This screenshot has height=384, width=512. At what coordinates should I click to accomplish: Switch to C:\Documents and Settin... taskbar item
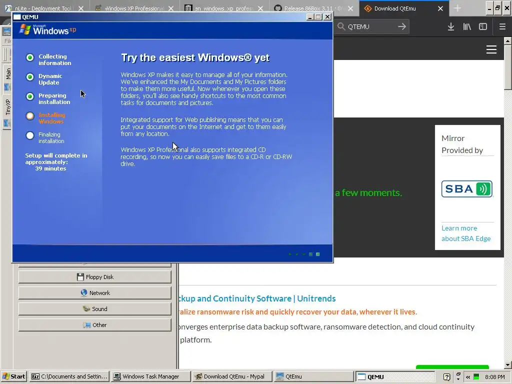tap(69, 376)
